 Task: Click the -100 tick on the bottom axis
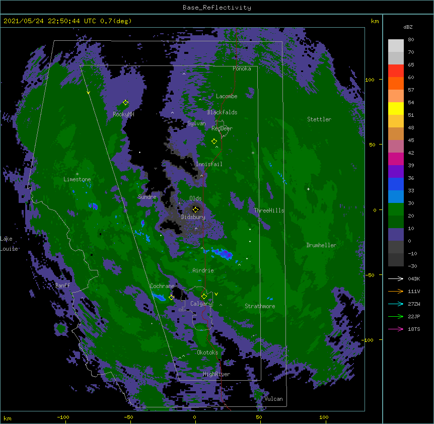coord(63,417)
